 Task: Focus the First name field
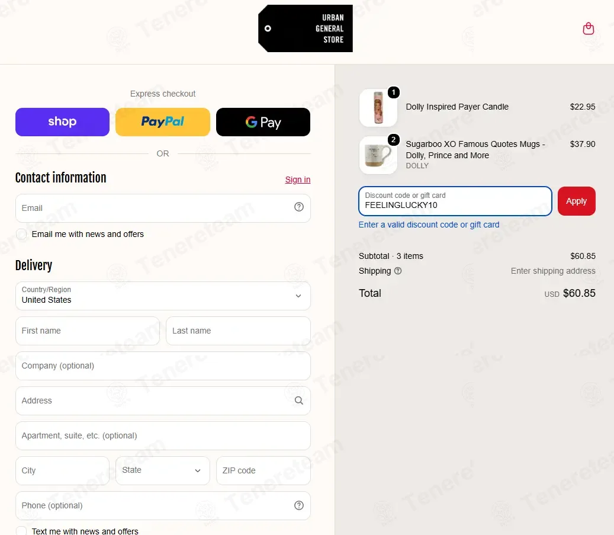click(88, 331)
